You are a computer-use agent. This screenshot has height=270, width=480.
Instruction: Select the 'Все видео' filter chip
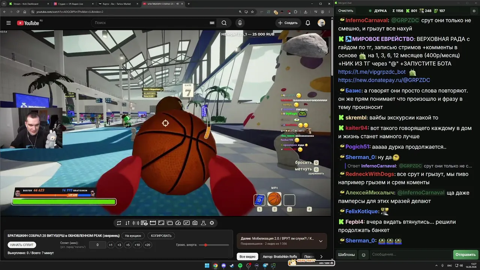[x=247, y=257]
